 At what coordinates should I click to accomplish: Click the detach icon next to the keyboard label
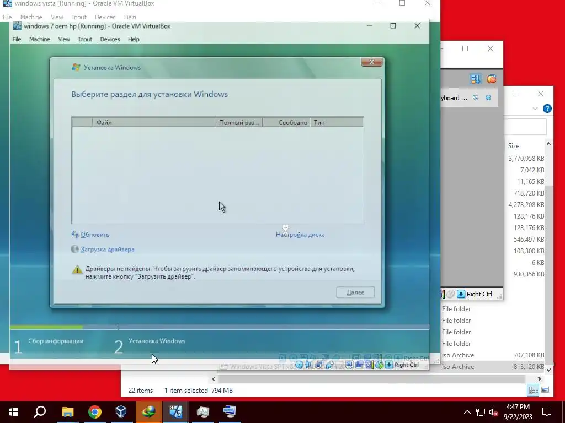476,97
